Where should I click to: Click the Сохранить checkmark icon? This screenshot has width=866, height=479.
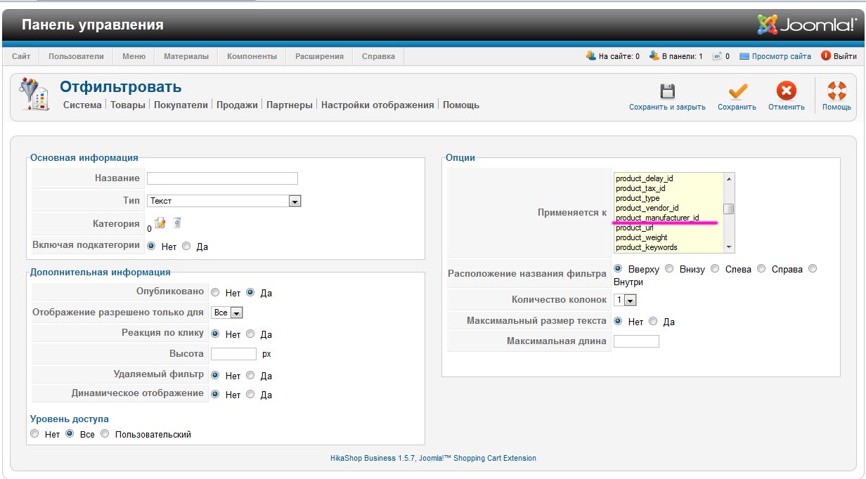tap(737, 91)
